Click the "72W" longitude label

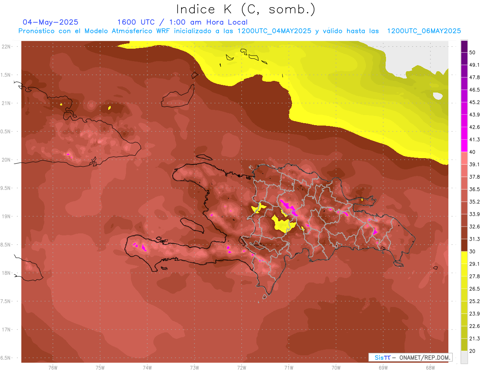pyautogui.click(x=242, y=368)
